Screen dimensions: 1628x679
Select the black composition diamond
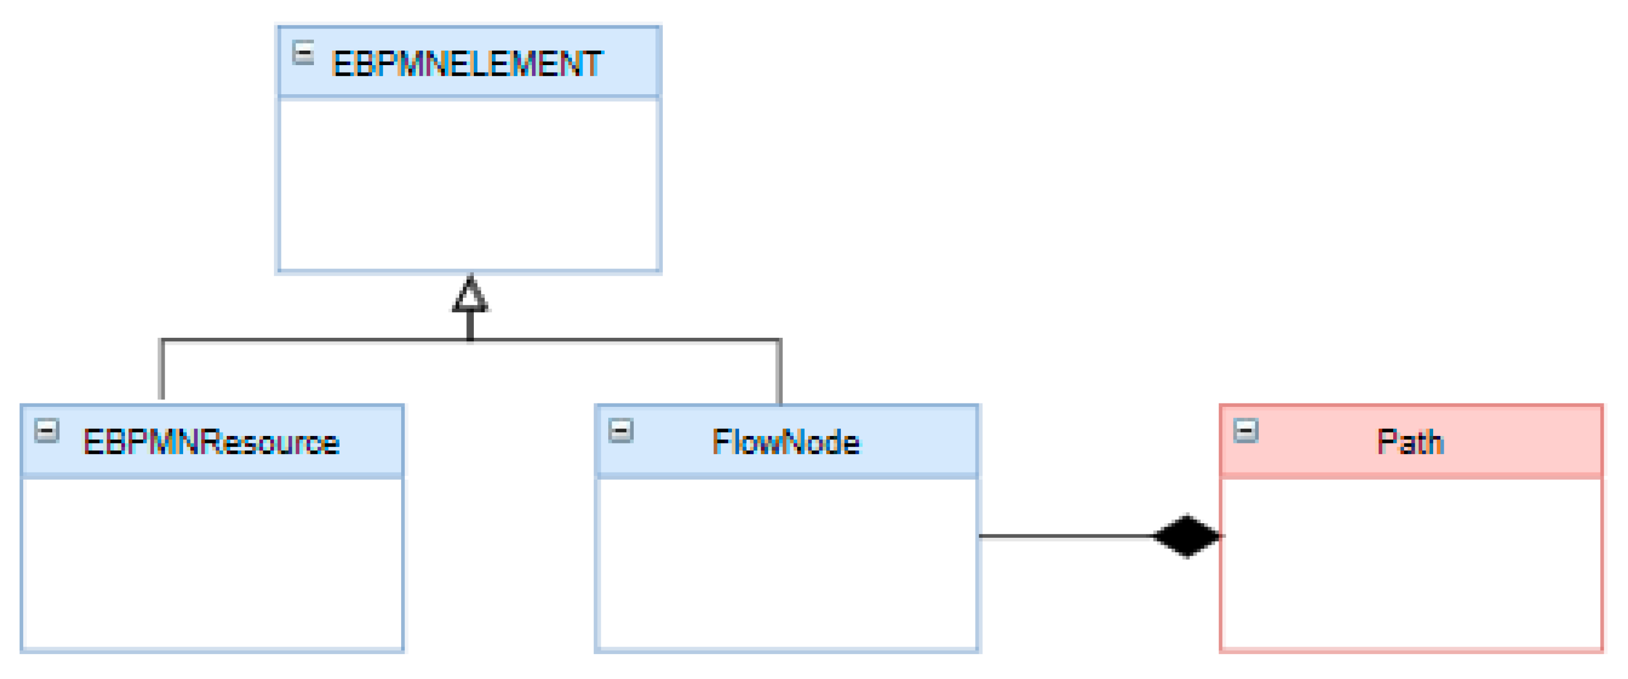click(1187, 536)
